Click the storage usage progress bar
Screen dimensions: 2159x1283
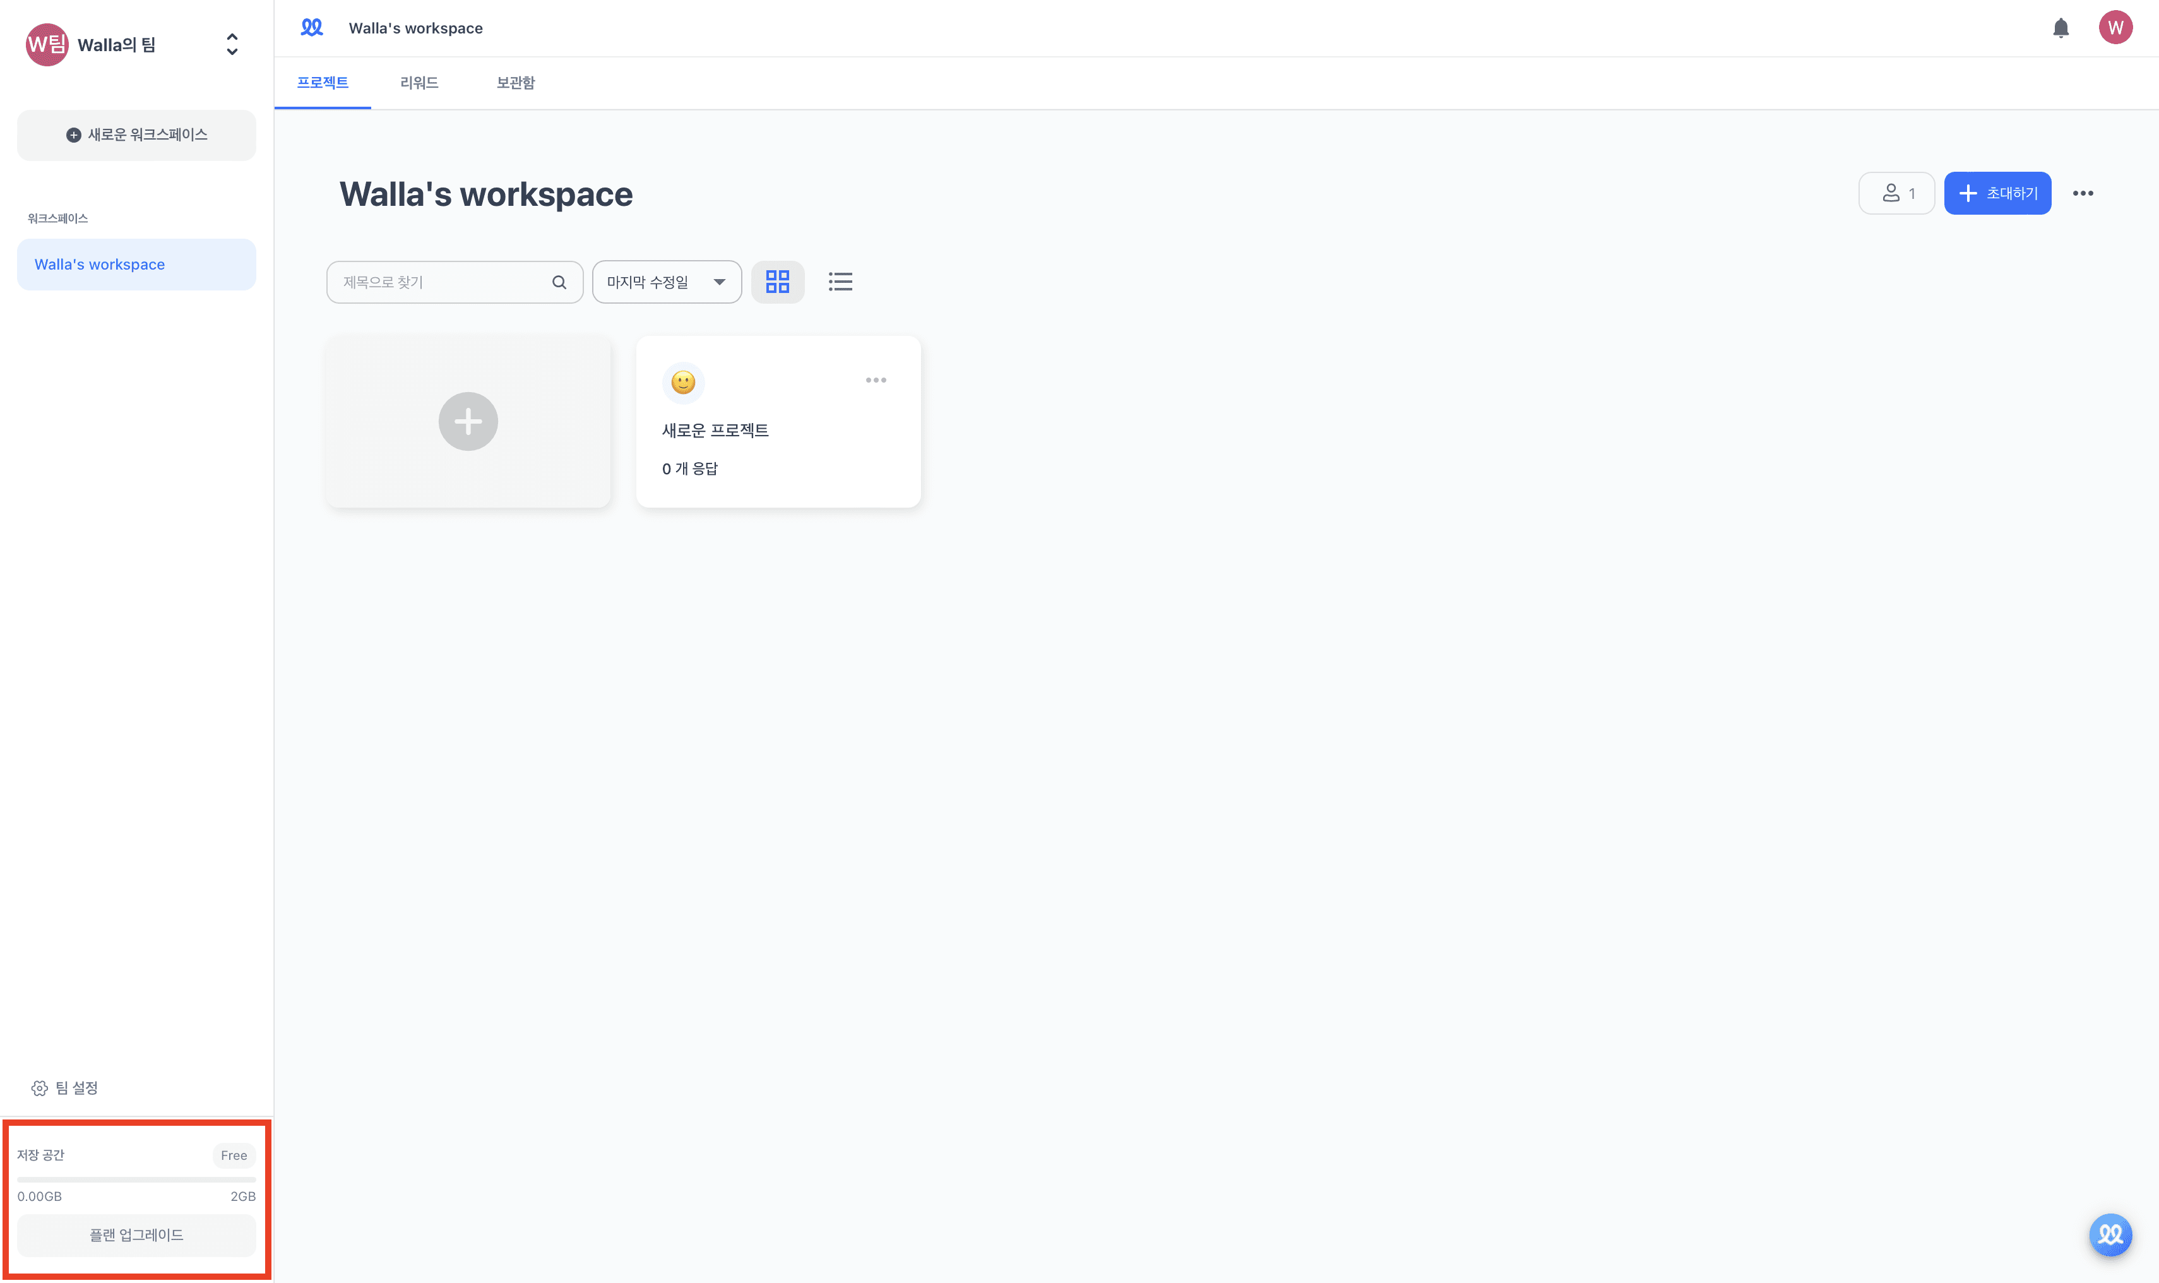coord(136,1179)
